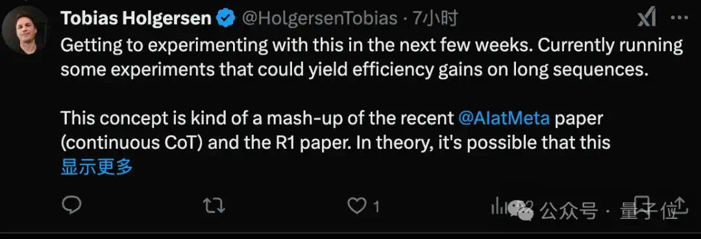Click the like count number 1
Screen dimensions: 701x239
(376, 207)
